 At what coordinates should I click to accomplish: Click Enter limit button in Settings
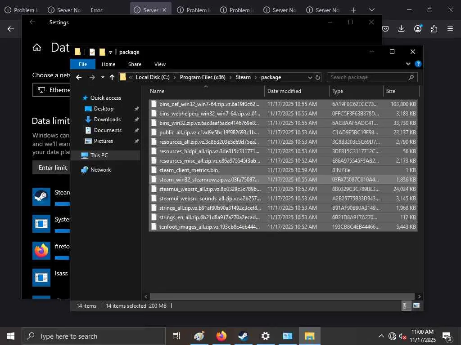pyautogui.click(x=53, y=168)
